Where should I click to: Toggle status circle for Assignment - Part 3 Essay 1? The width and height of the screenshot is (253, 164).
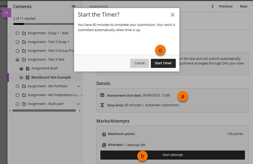coord(17,42)
